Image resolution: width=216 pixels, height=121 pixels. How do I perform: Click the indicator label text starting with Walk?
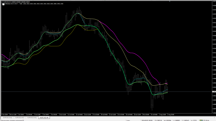point(41,4)
